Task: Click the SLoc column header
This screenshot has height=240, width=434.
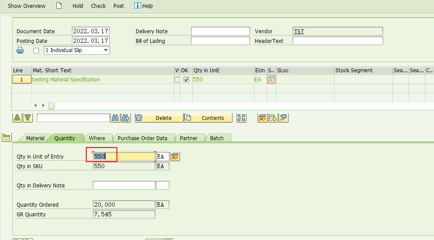Action: (x=305, y=71)
